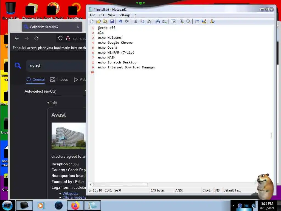Switch to the Images search category
This screenshot has height=211, width=281.
click(x=59, y=80)
